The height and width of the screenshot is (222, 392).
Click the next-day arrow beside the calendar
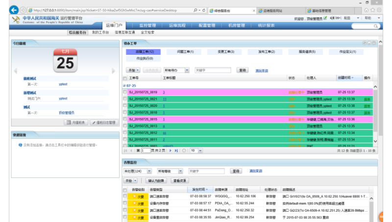click(113, 71)
